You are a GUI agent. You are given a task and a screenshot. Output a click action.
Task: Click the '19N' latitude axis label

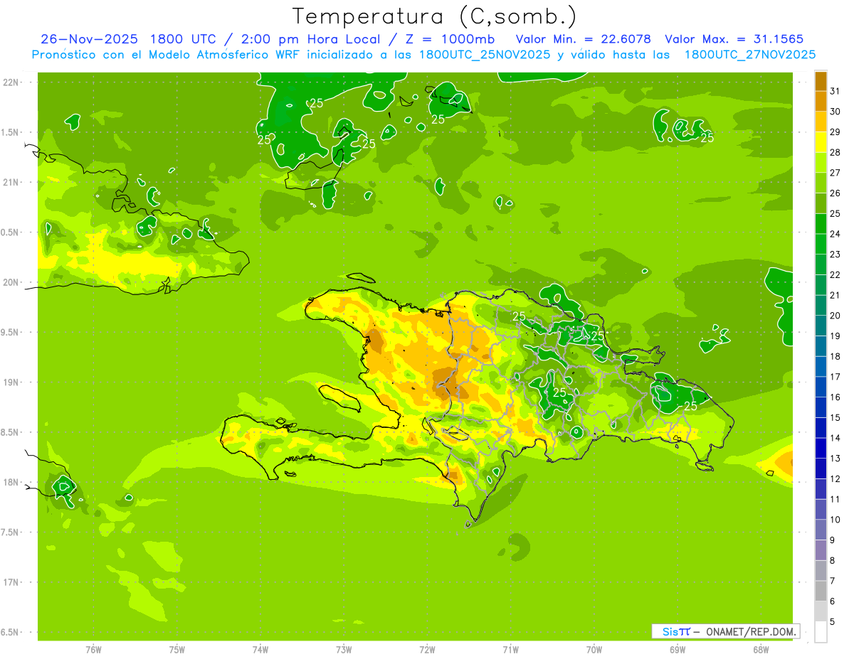pos(10,382)
